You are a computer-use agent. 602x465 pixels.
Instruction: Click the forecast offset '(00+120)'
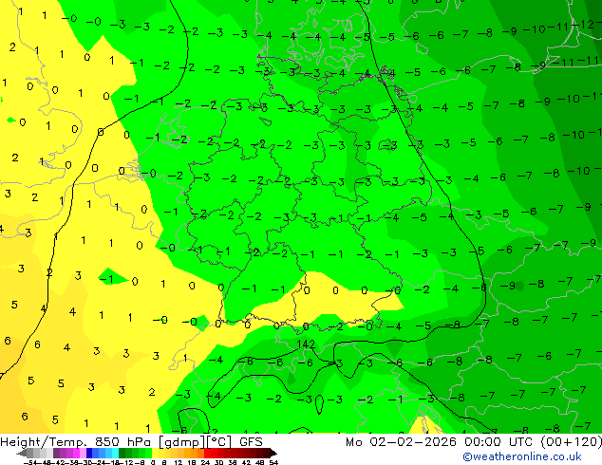572,442
